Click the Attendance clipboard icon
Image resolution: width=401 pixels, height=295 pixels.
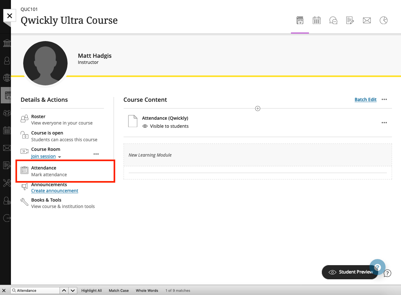pyautogui.click(x=24, y=170)
